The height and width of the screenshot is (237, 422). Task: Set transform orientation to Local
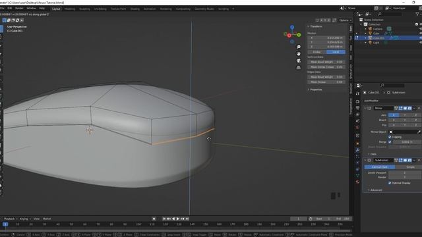click(x=336, y=52)
